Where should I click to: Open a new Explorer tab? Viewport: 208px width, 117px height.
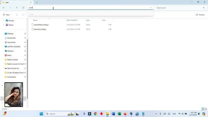pyautogui.click(x=37, y=2)
